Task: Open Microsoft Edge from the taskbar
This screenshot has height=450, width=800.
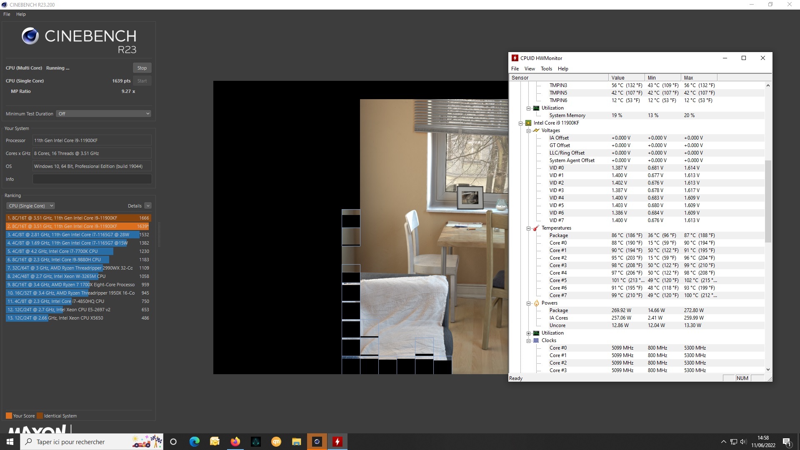Action: (x=195, y=442)
